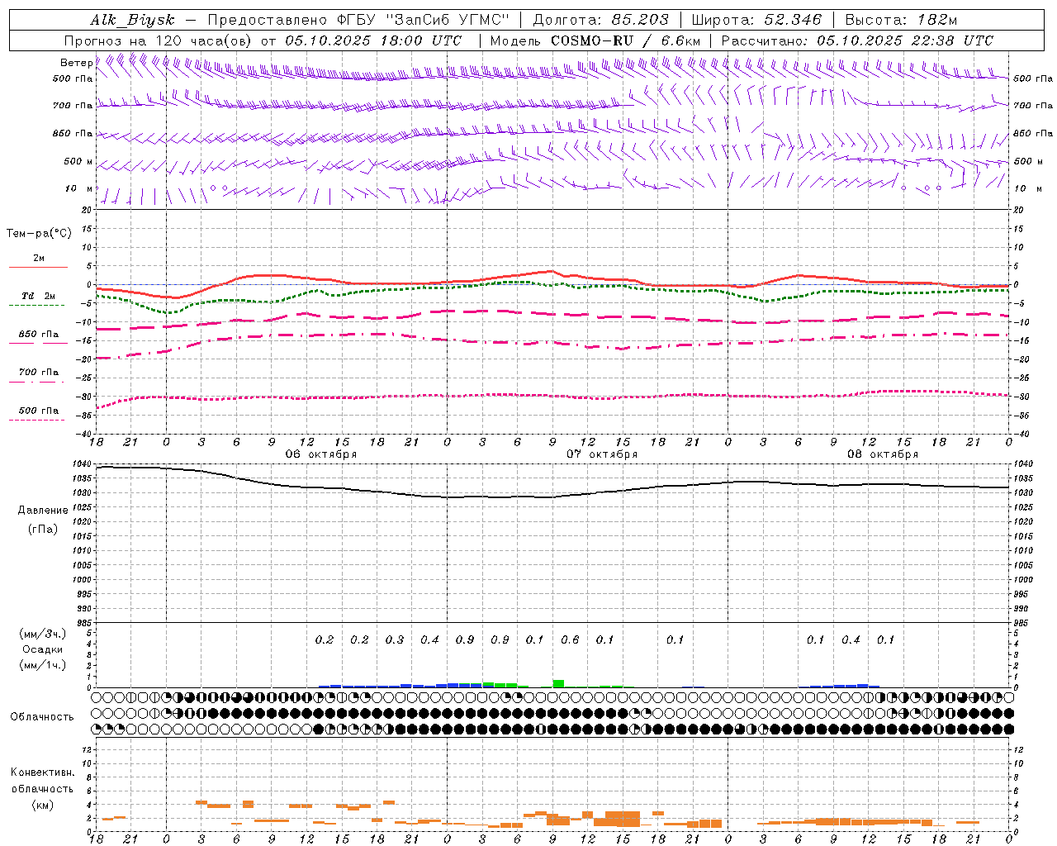Click the red 2м temperature legend entry
The width and height of the screenshot is (1057, 846).
click(x=39, y=259)
